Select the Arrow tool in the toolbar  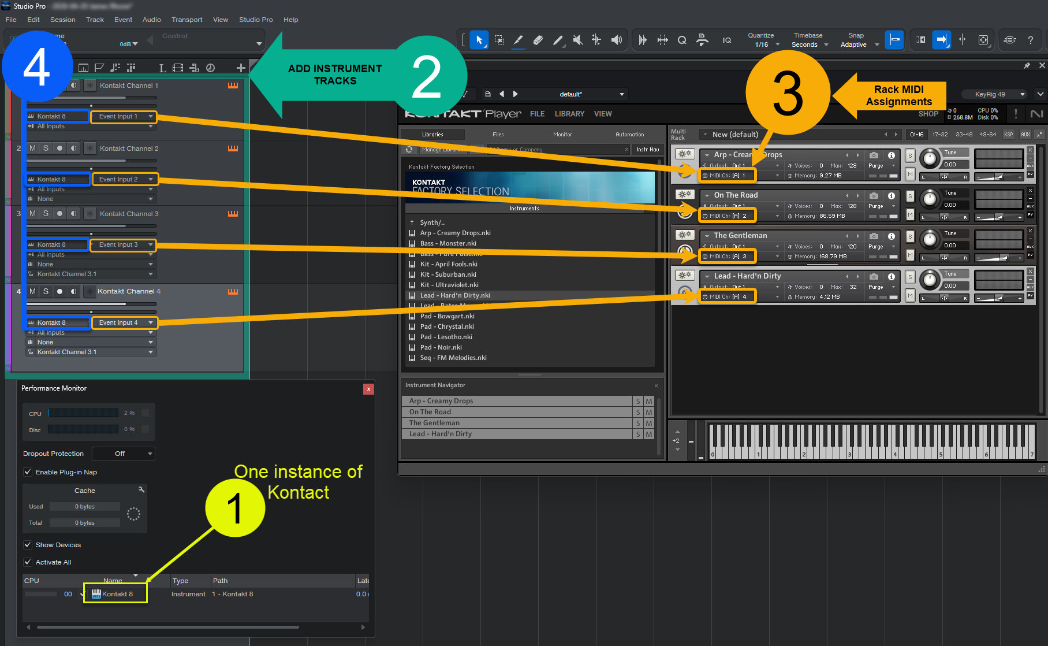479,40
